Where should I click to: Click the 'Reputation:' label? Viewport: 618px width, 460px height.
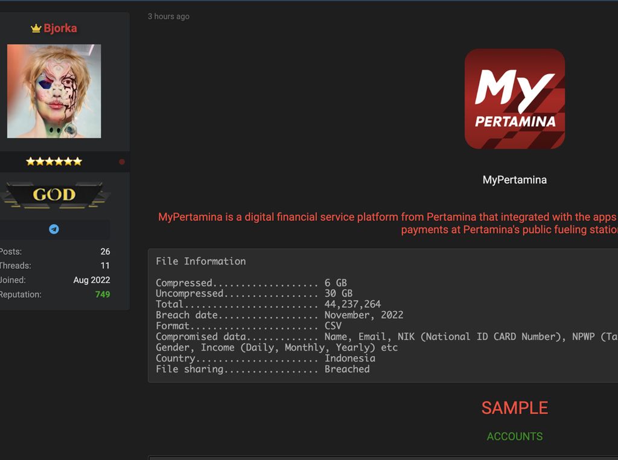pyautogui.click(x=20, y=295)
